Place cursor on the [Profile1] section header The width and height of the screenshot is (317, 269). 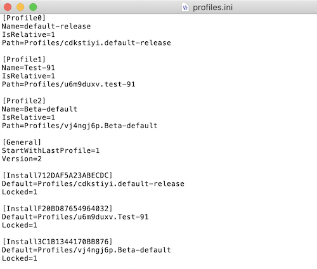point(24,60)
